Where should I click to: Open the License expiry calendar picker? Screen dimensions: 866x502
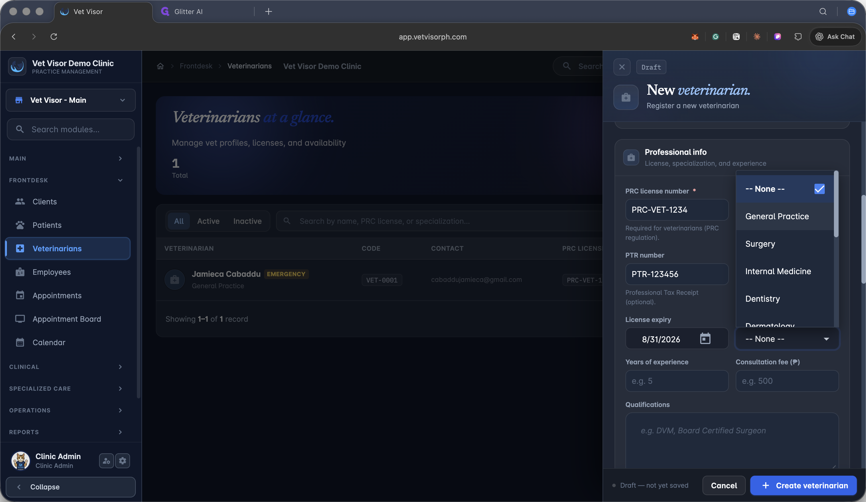pos(705,339)
